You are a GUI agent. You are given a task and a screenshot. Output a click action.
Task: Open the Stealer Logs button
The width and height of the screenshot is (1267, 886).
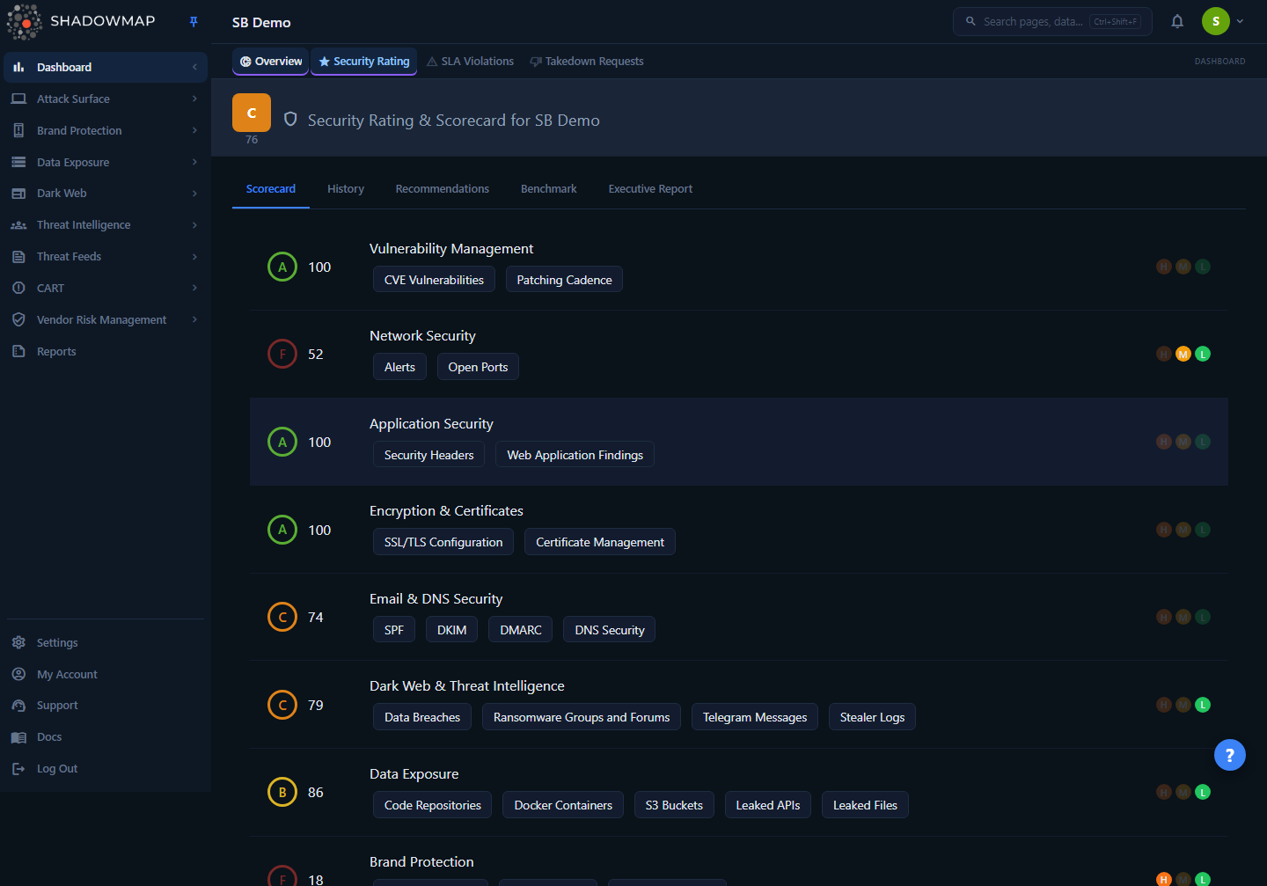(x=872, y=717)
